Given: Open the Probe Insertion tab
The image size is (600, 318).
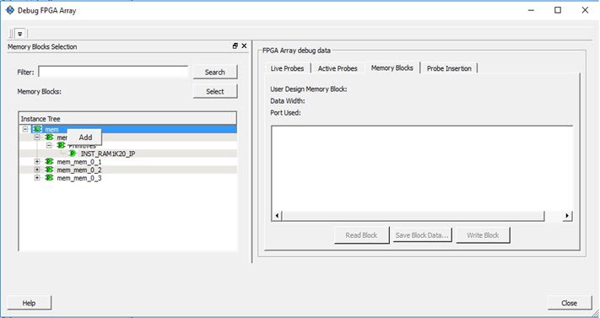Looking at the screenshot, I should pyautogui.click(x=449, y=68).
